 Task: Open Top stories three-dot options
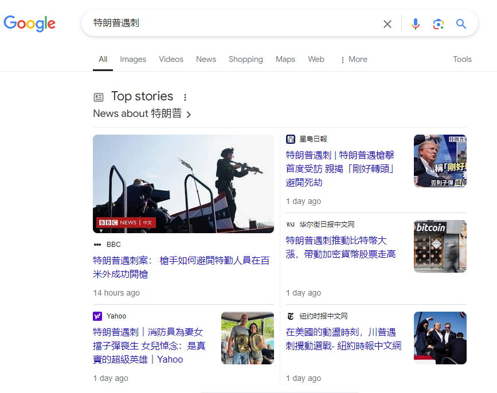pyautogui.click(x=185, y=97)
